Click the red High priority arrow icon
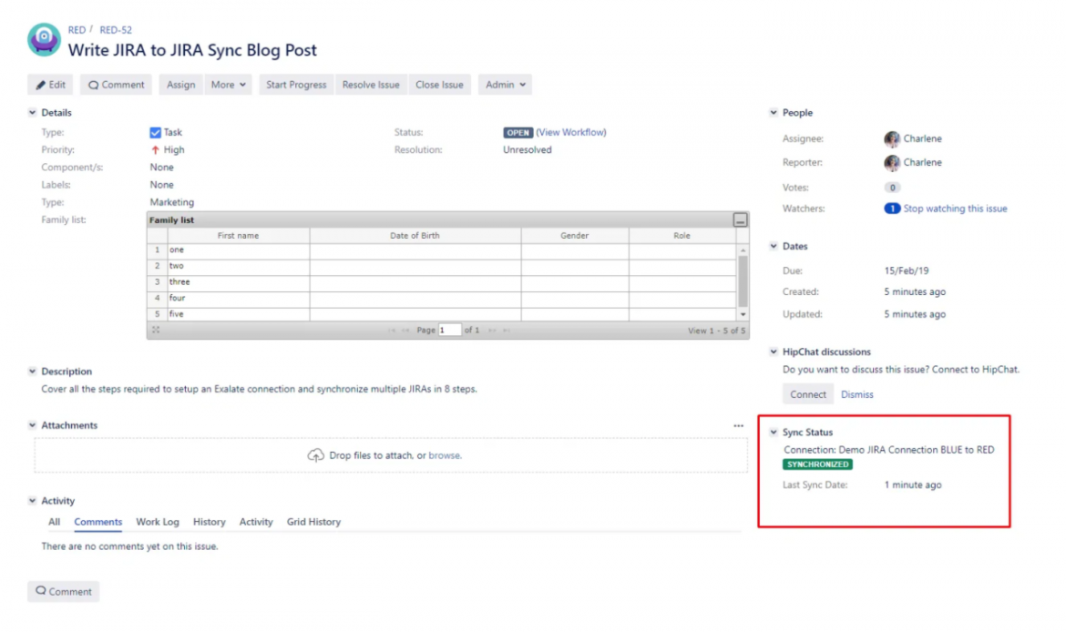 [155, 150]
